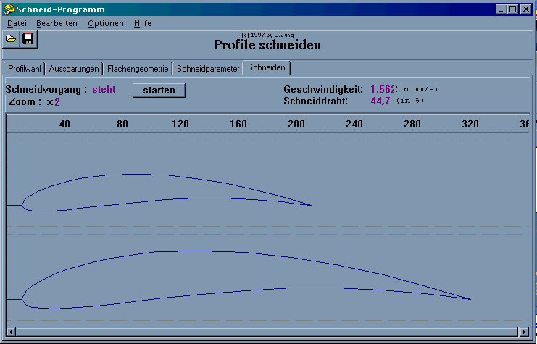Click the horizontal scrollbar left arrow
537x344 pixels.
[12, 332]
